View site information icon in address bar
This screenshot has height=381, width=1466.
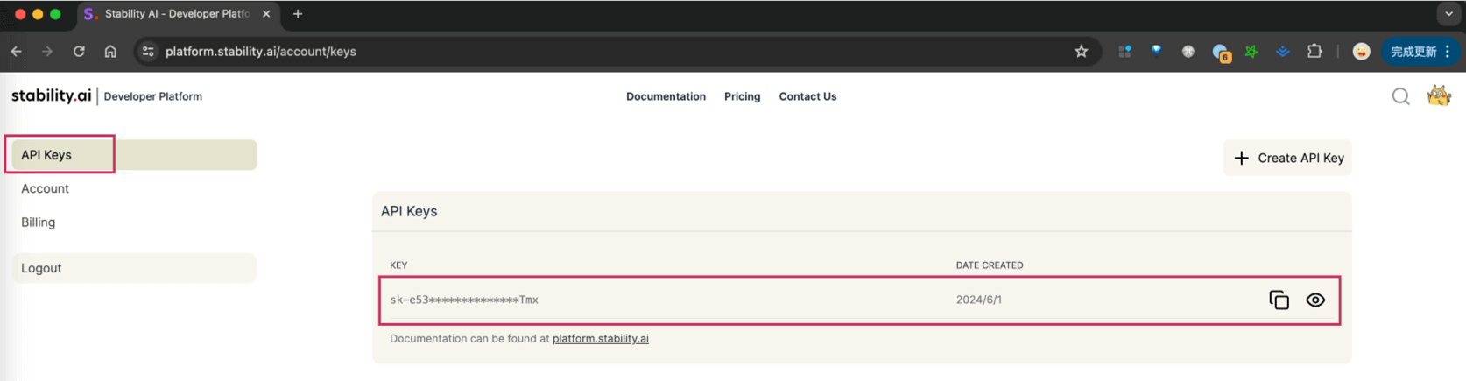(148, 52)
